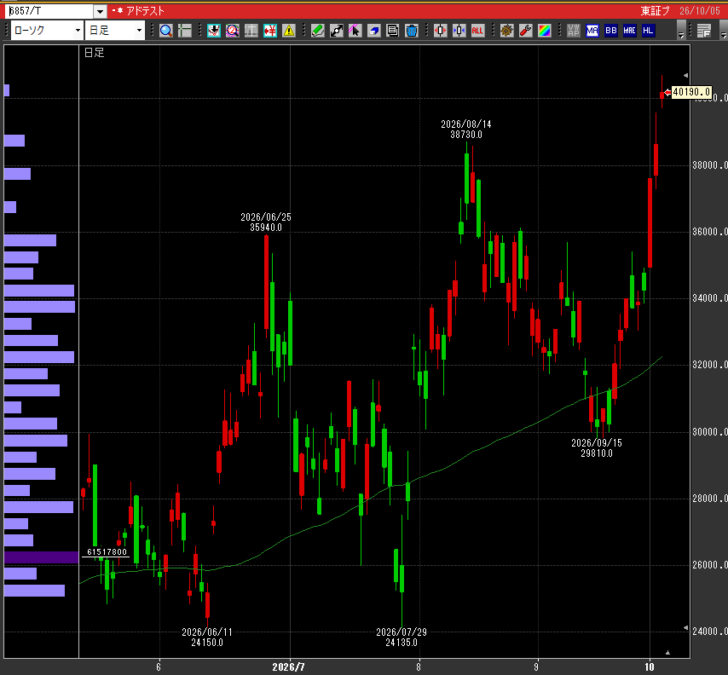Click the 61517800 volume label
This screenshot has height=675, width=728.
107,551
